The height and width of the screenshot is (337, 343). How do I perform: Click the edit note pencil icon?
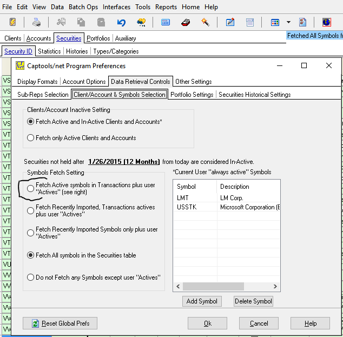coord(230,22)
